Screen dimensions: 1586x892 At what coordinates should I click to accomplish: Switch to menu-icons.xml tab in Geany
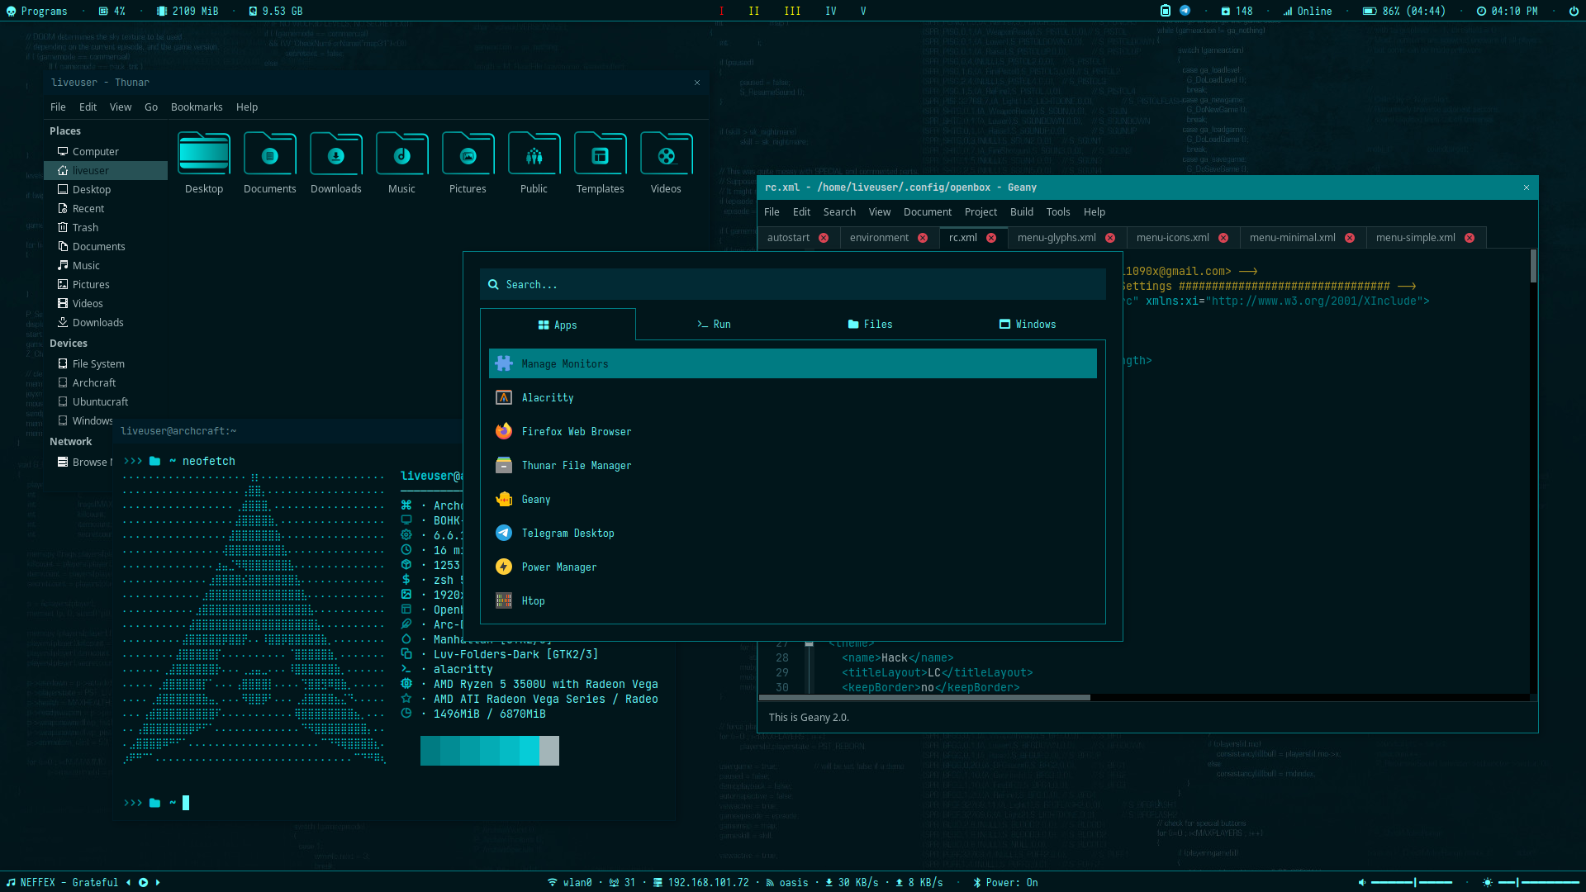(1171, 237)
